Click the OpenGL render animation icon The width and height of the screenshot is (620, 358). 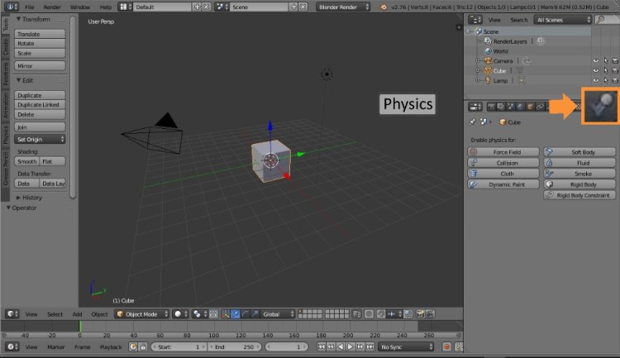coord(430,313)
